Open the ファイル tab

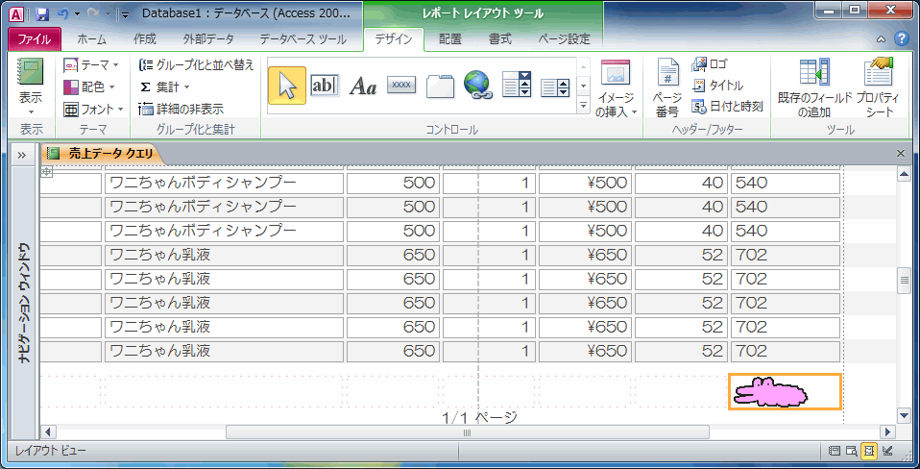34,39
